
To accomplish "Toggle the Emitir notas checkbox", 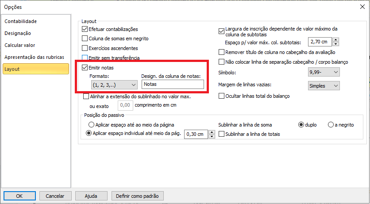I will pyautogui.click(x=85, y=68).
